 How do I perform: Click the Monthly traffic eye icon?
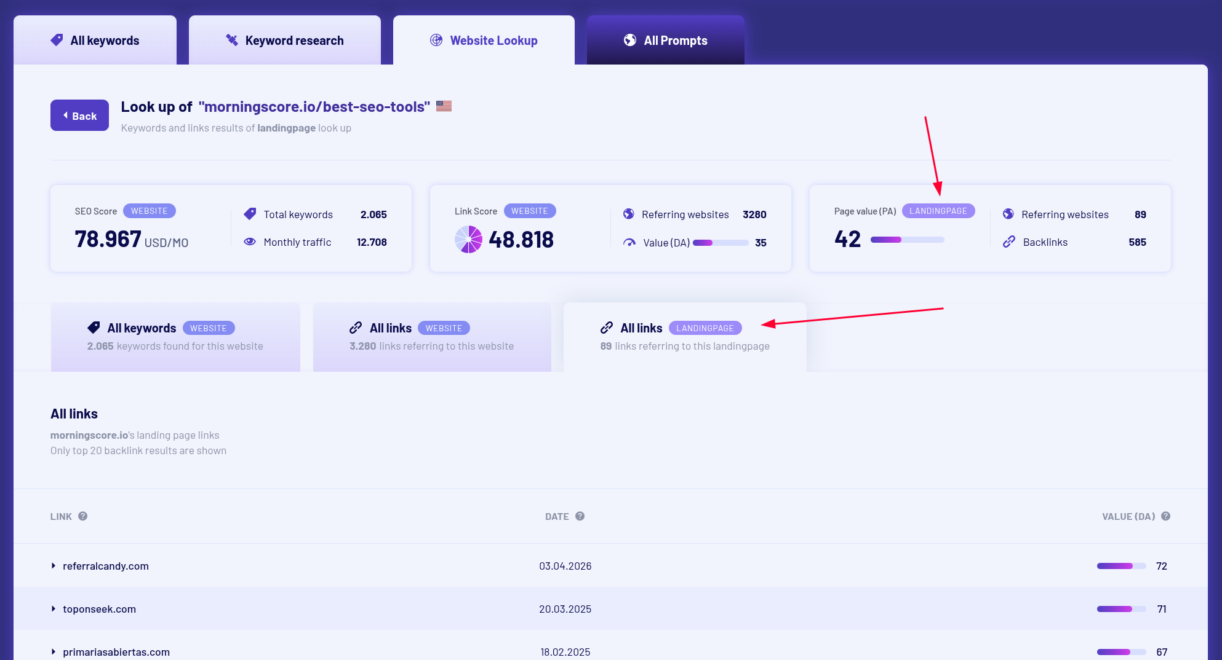pyautogui.click(x=250, y=242)
